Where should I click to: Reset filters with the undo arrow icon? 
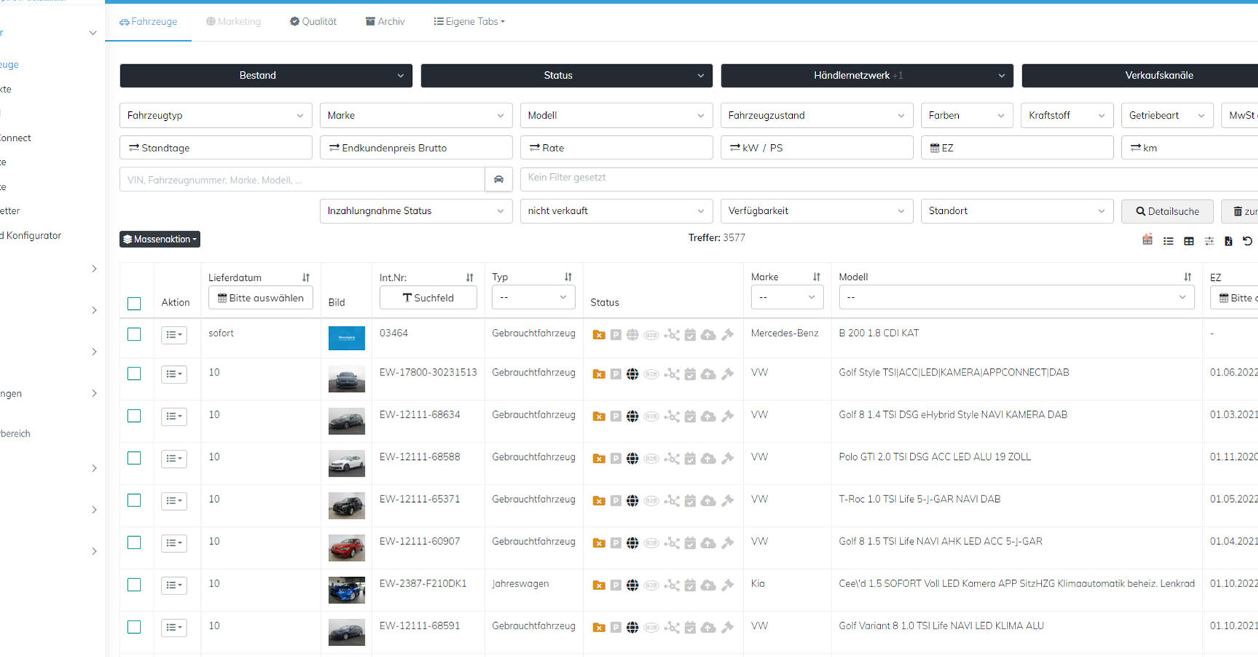pos(1247,241)
